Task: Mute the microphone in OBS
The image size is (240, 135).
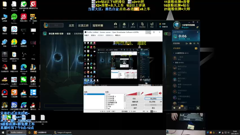Action: [x=142, y=93]
